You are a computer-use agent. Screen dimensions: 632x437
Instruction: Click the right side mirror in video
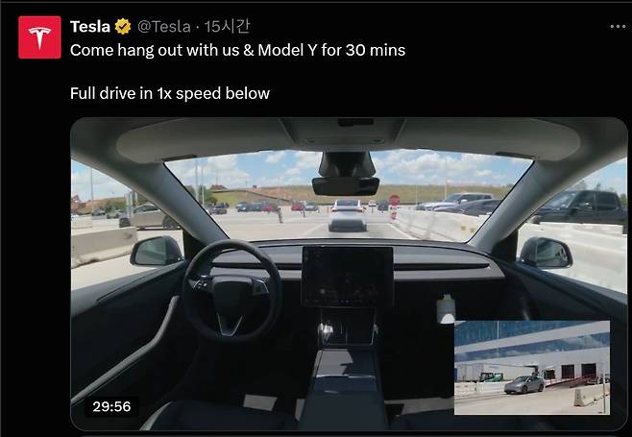click(x=546, y=253)
